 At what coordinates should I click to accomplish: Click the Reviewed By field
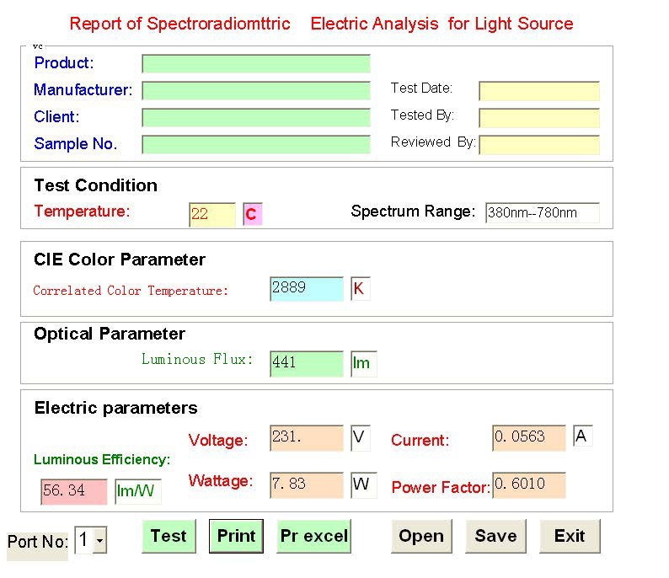click(539, 145)
